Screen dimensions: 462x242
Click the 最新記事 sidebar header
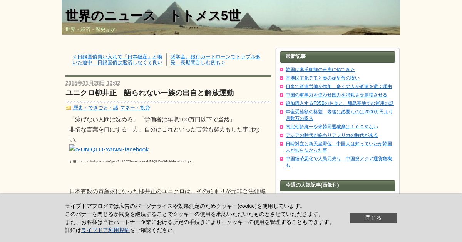click(x=338, y=57)
